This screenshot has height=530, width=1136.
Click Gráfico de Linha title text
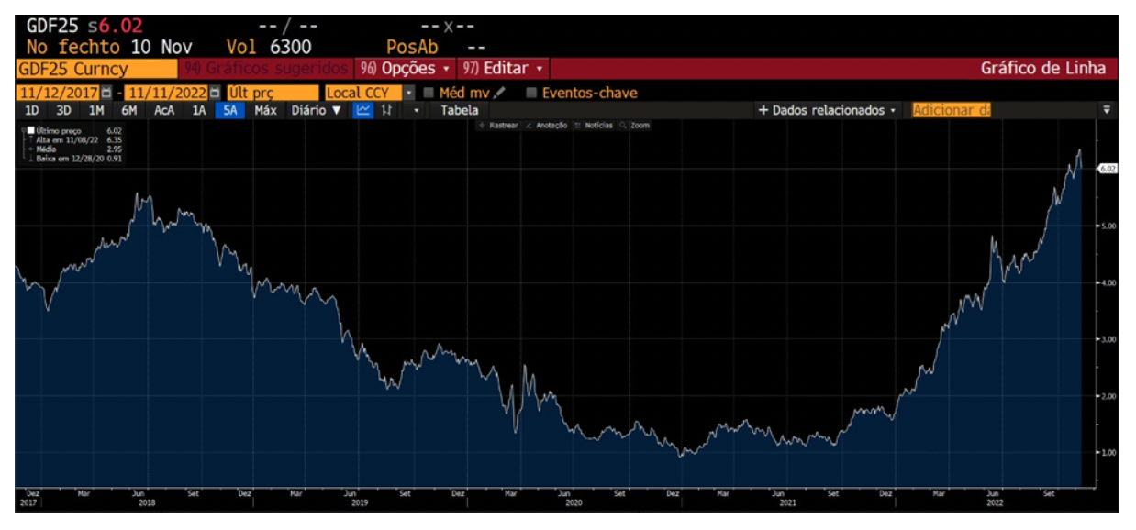(1043, 69)
